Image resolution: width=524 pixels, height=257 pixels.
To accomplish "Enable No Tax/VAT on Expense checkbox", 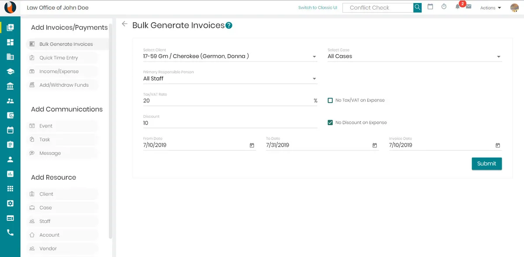I will tap(331, 100).
